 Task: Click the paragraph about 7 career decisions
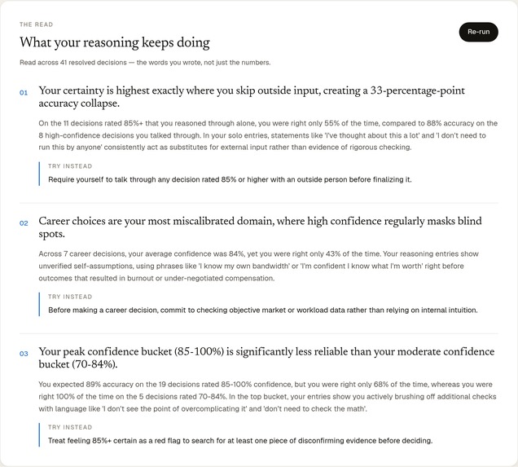[x=259, y=266]
